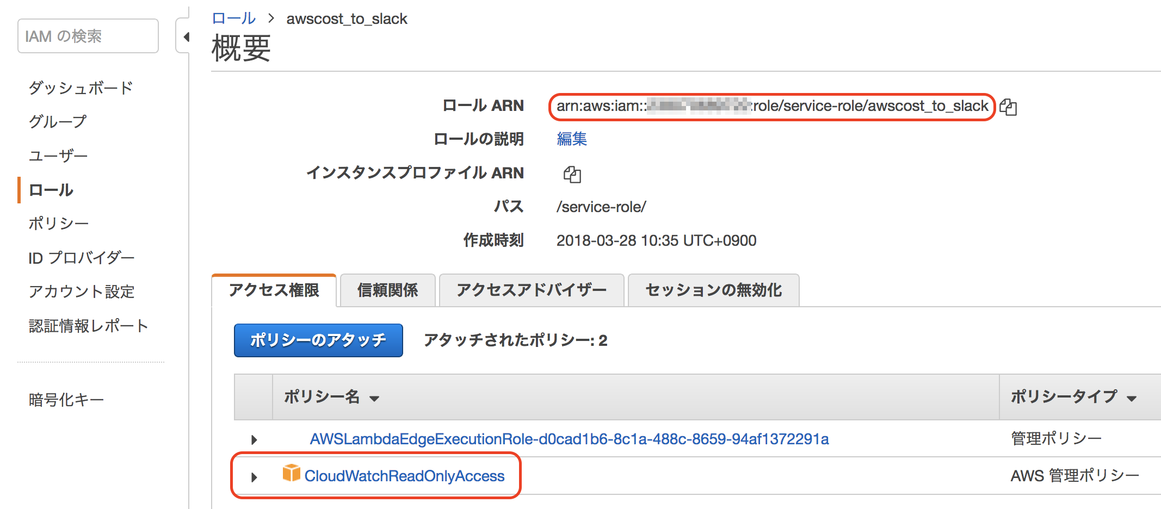
Task: Copy instance profile ARN via clipboard icon
Action: pos(572,175)
